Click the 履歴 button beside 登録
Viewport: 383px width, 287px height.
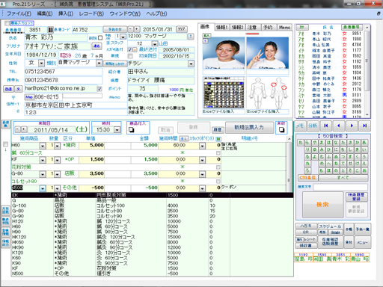217,130
